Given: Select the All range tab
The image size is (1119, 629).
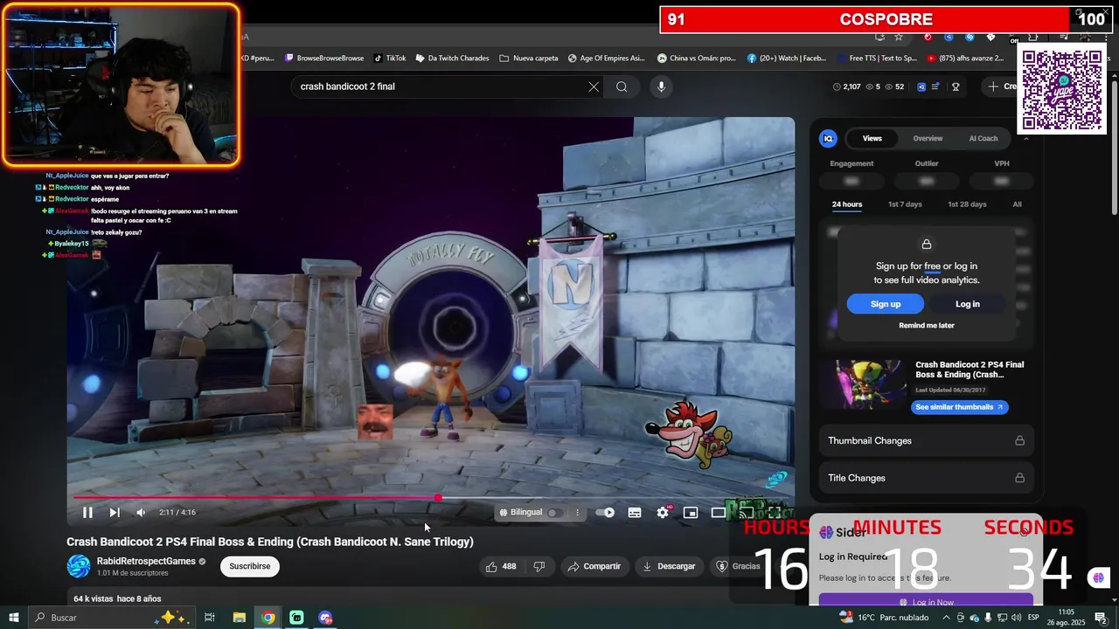Looking at the screenshot, I should point(1017,204).
